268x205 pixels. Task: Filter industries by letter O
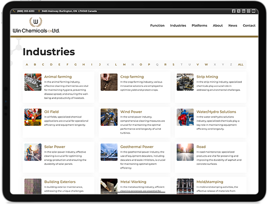(141, 65)
